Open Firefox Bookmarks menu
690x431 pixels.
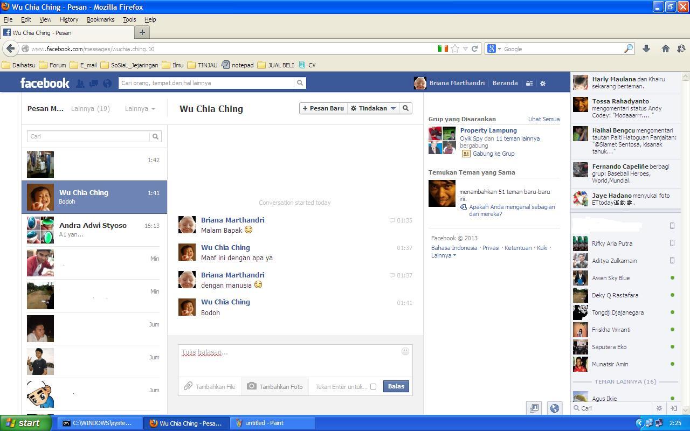[101, 19]
